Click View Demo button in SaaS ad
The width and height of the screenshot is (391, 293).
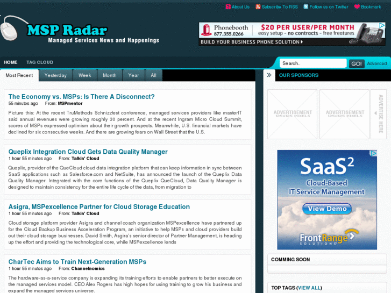point(327,209)
